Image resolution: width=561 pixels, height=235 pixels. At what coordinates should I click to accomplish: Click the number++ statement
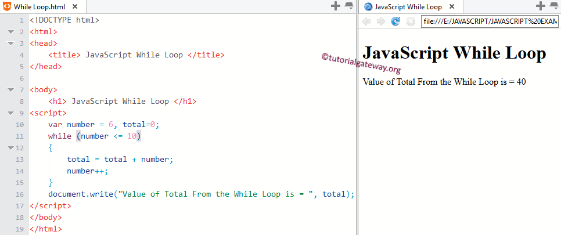click(87, 171)
